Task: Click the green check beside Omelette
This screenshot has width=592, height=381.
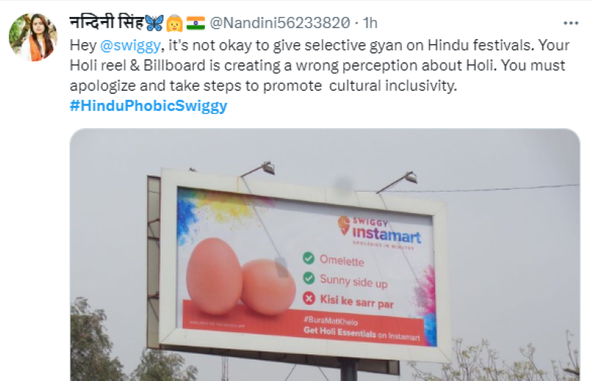Action: coord(309,258)
